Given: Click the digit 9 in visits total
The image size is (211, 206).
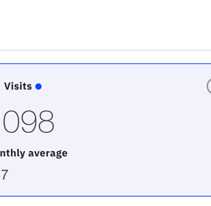Looking at the screenshot, I should pos(29,122).
